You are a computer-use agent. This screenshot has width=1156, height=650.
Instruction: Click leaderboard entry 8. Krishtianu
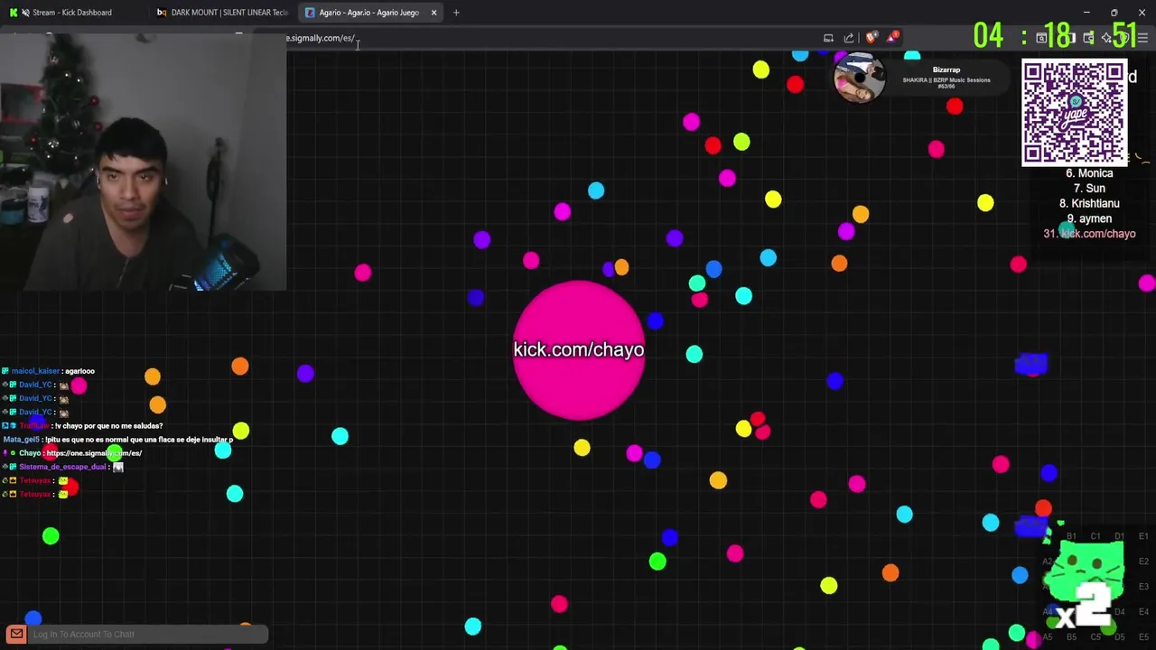[1089, 203]
